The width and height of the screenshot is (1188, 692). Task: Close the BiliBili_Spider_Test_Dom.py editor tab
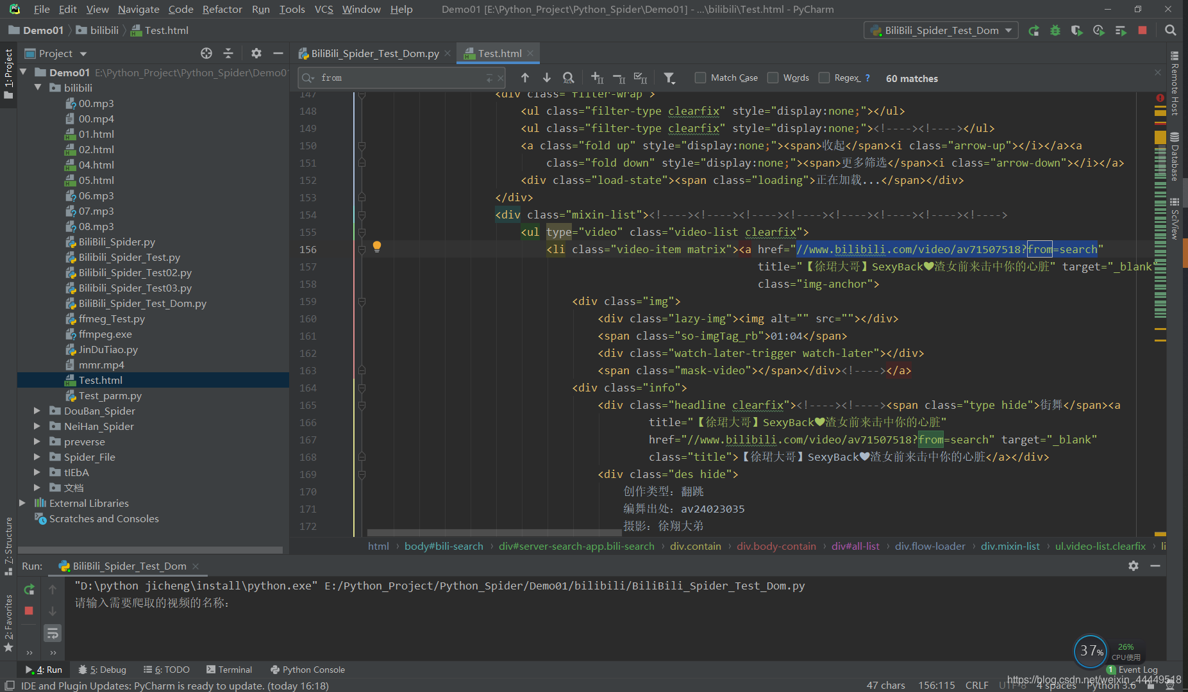[448, 53]
